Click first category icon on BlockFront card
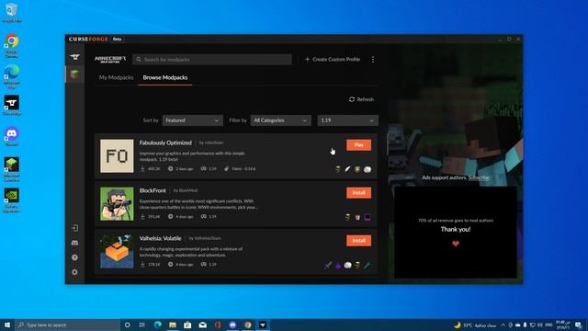This screenshot has height=331, width=588. [x=347, y=217]
